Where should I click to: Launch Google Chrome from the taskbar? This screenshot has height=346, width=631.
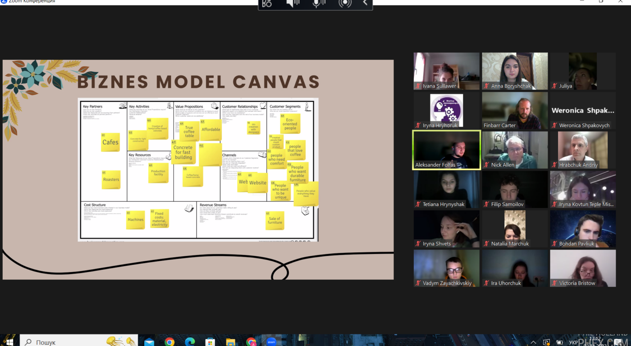point(169,341)
